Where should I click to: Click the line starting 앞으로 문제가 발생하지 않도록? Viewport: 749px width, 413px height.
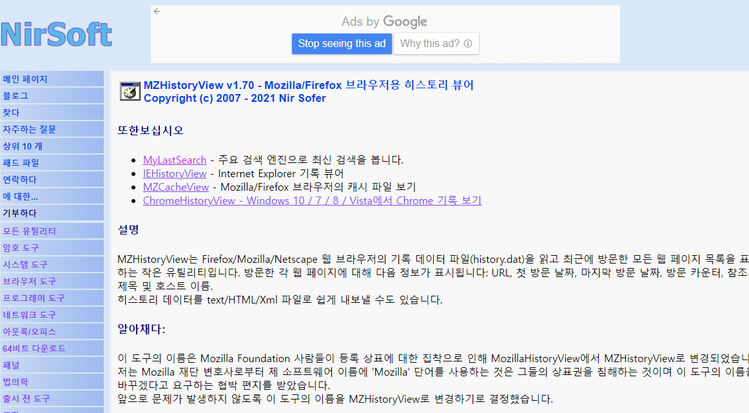pos(335,399)
